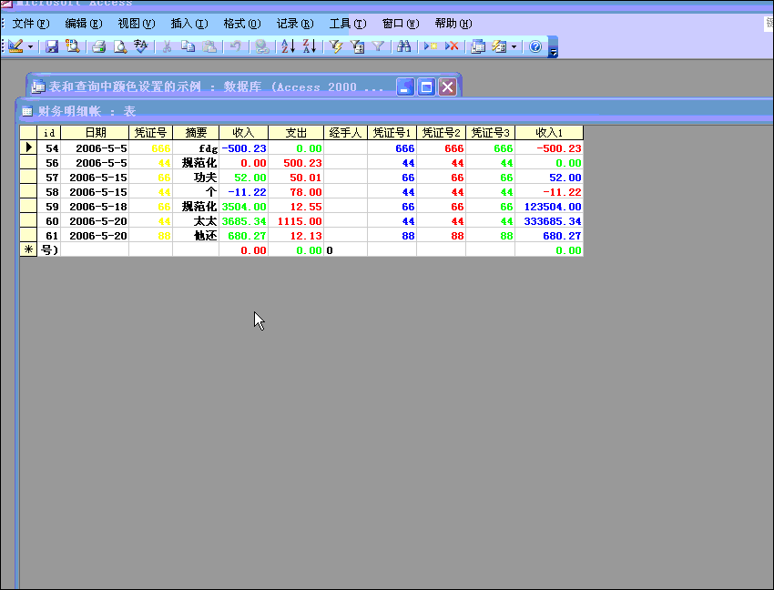Select the id column header
774x590 pixels.
click(49, 132)
